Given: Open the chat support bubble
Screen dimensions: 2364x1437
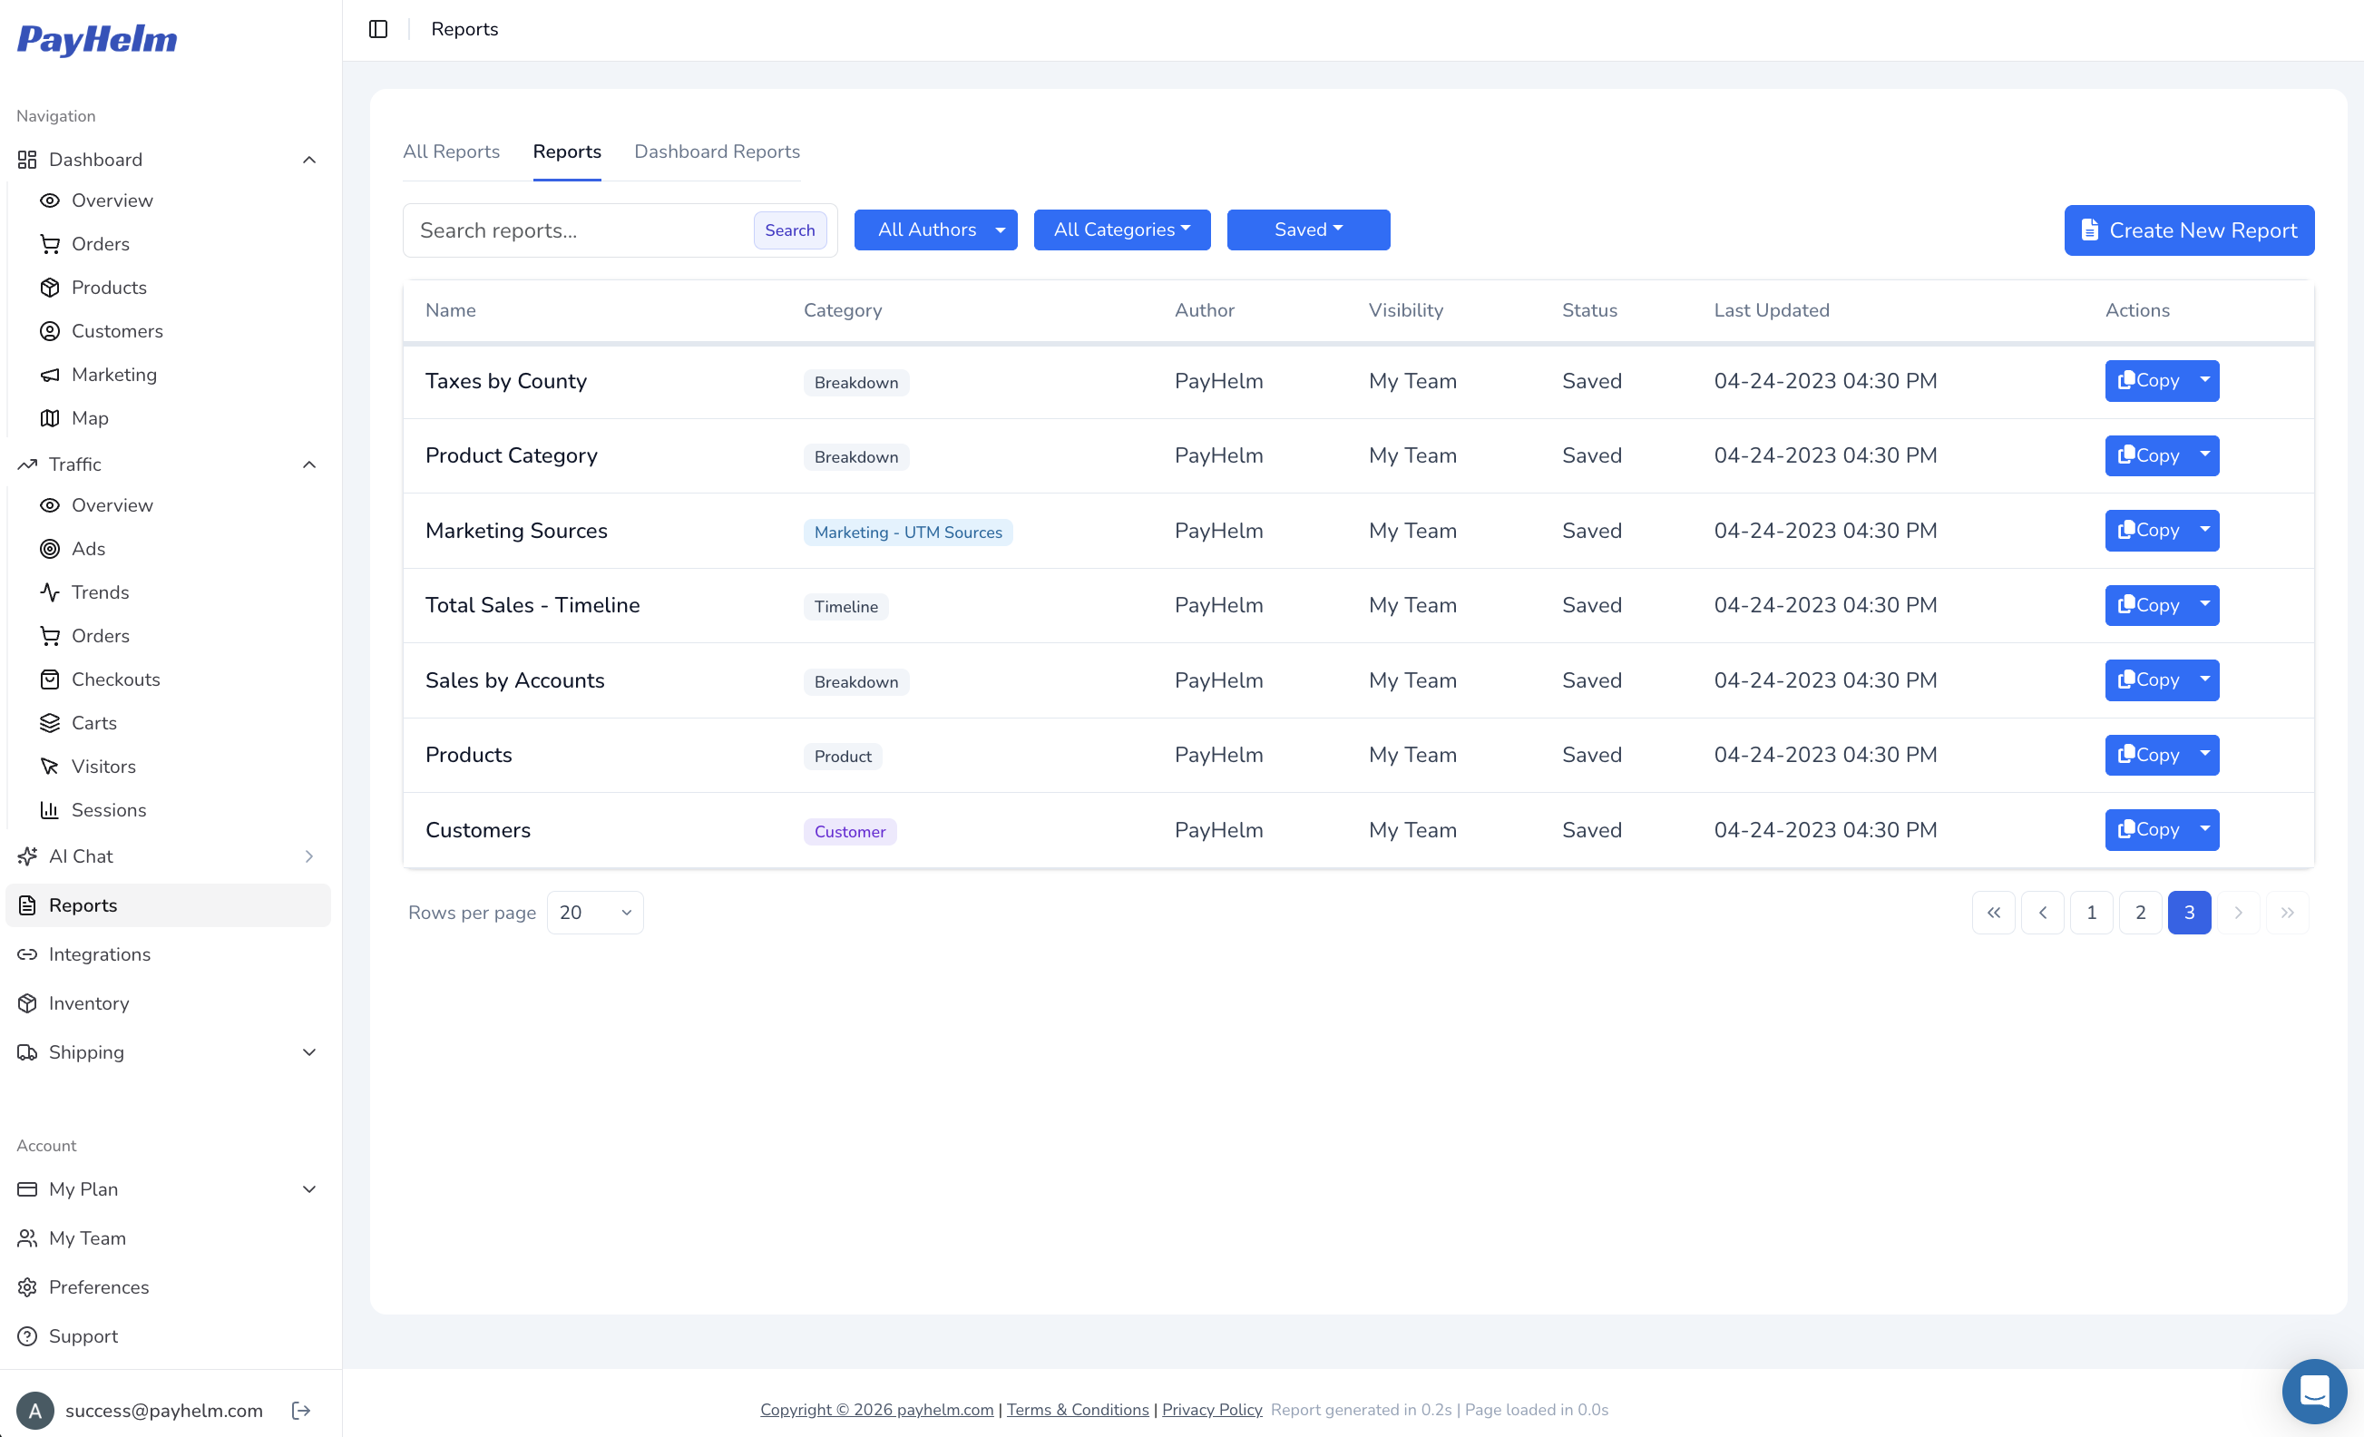Looking at the screenshot, I should [2314, 1391].
